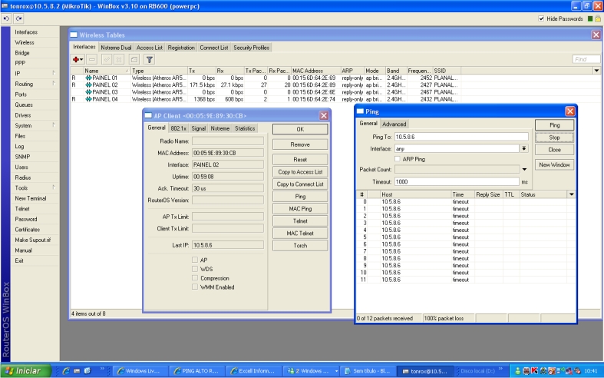
Task: Click the comment icon in Wireless Tables toolbar
Action: click(x=134, y=59)
